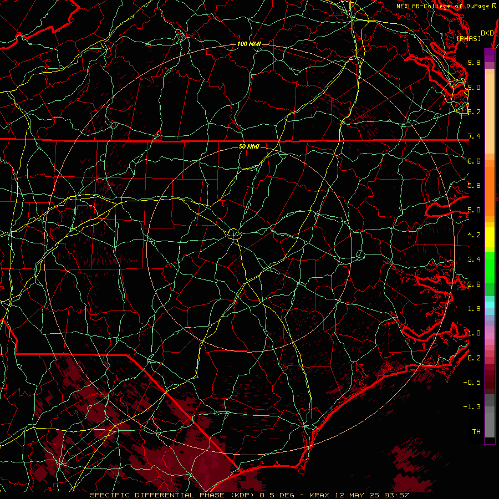Click the 5.0 legend value

(x=474, y=210)
